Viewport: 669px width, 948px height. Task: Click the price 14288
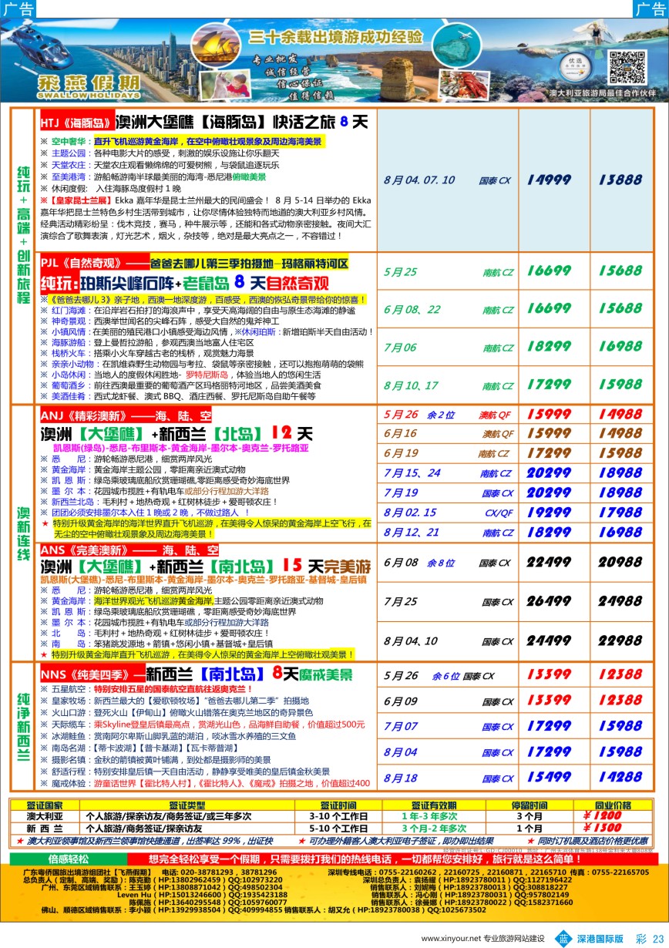pos(619,778)
